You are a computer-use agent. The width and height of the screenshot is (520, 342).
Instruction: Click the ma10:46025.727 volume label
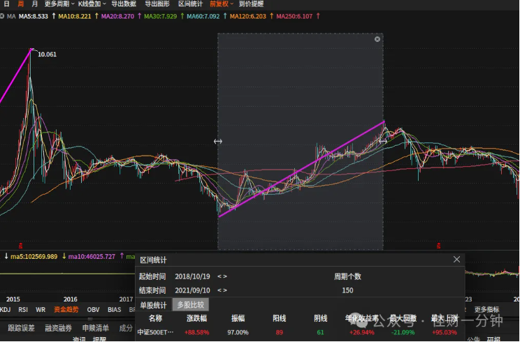[x=92, y=256]
